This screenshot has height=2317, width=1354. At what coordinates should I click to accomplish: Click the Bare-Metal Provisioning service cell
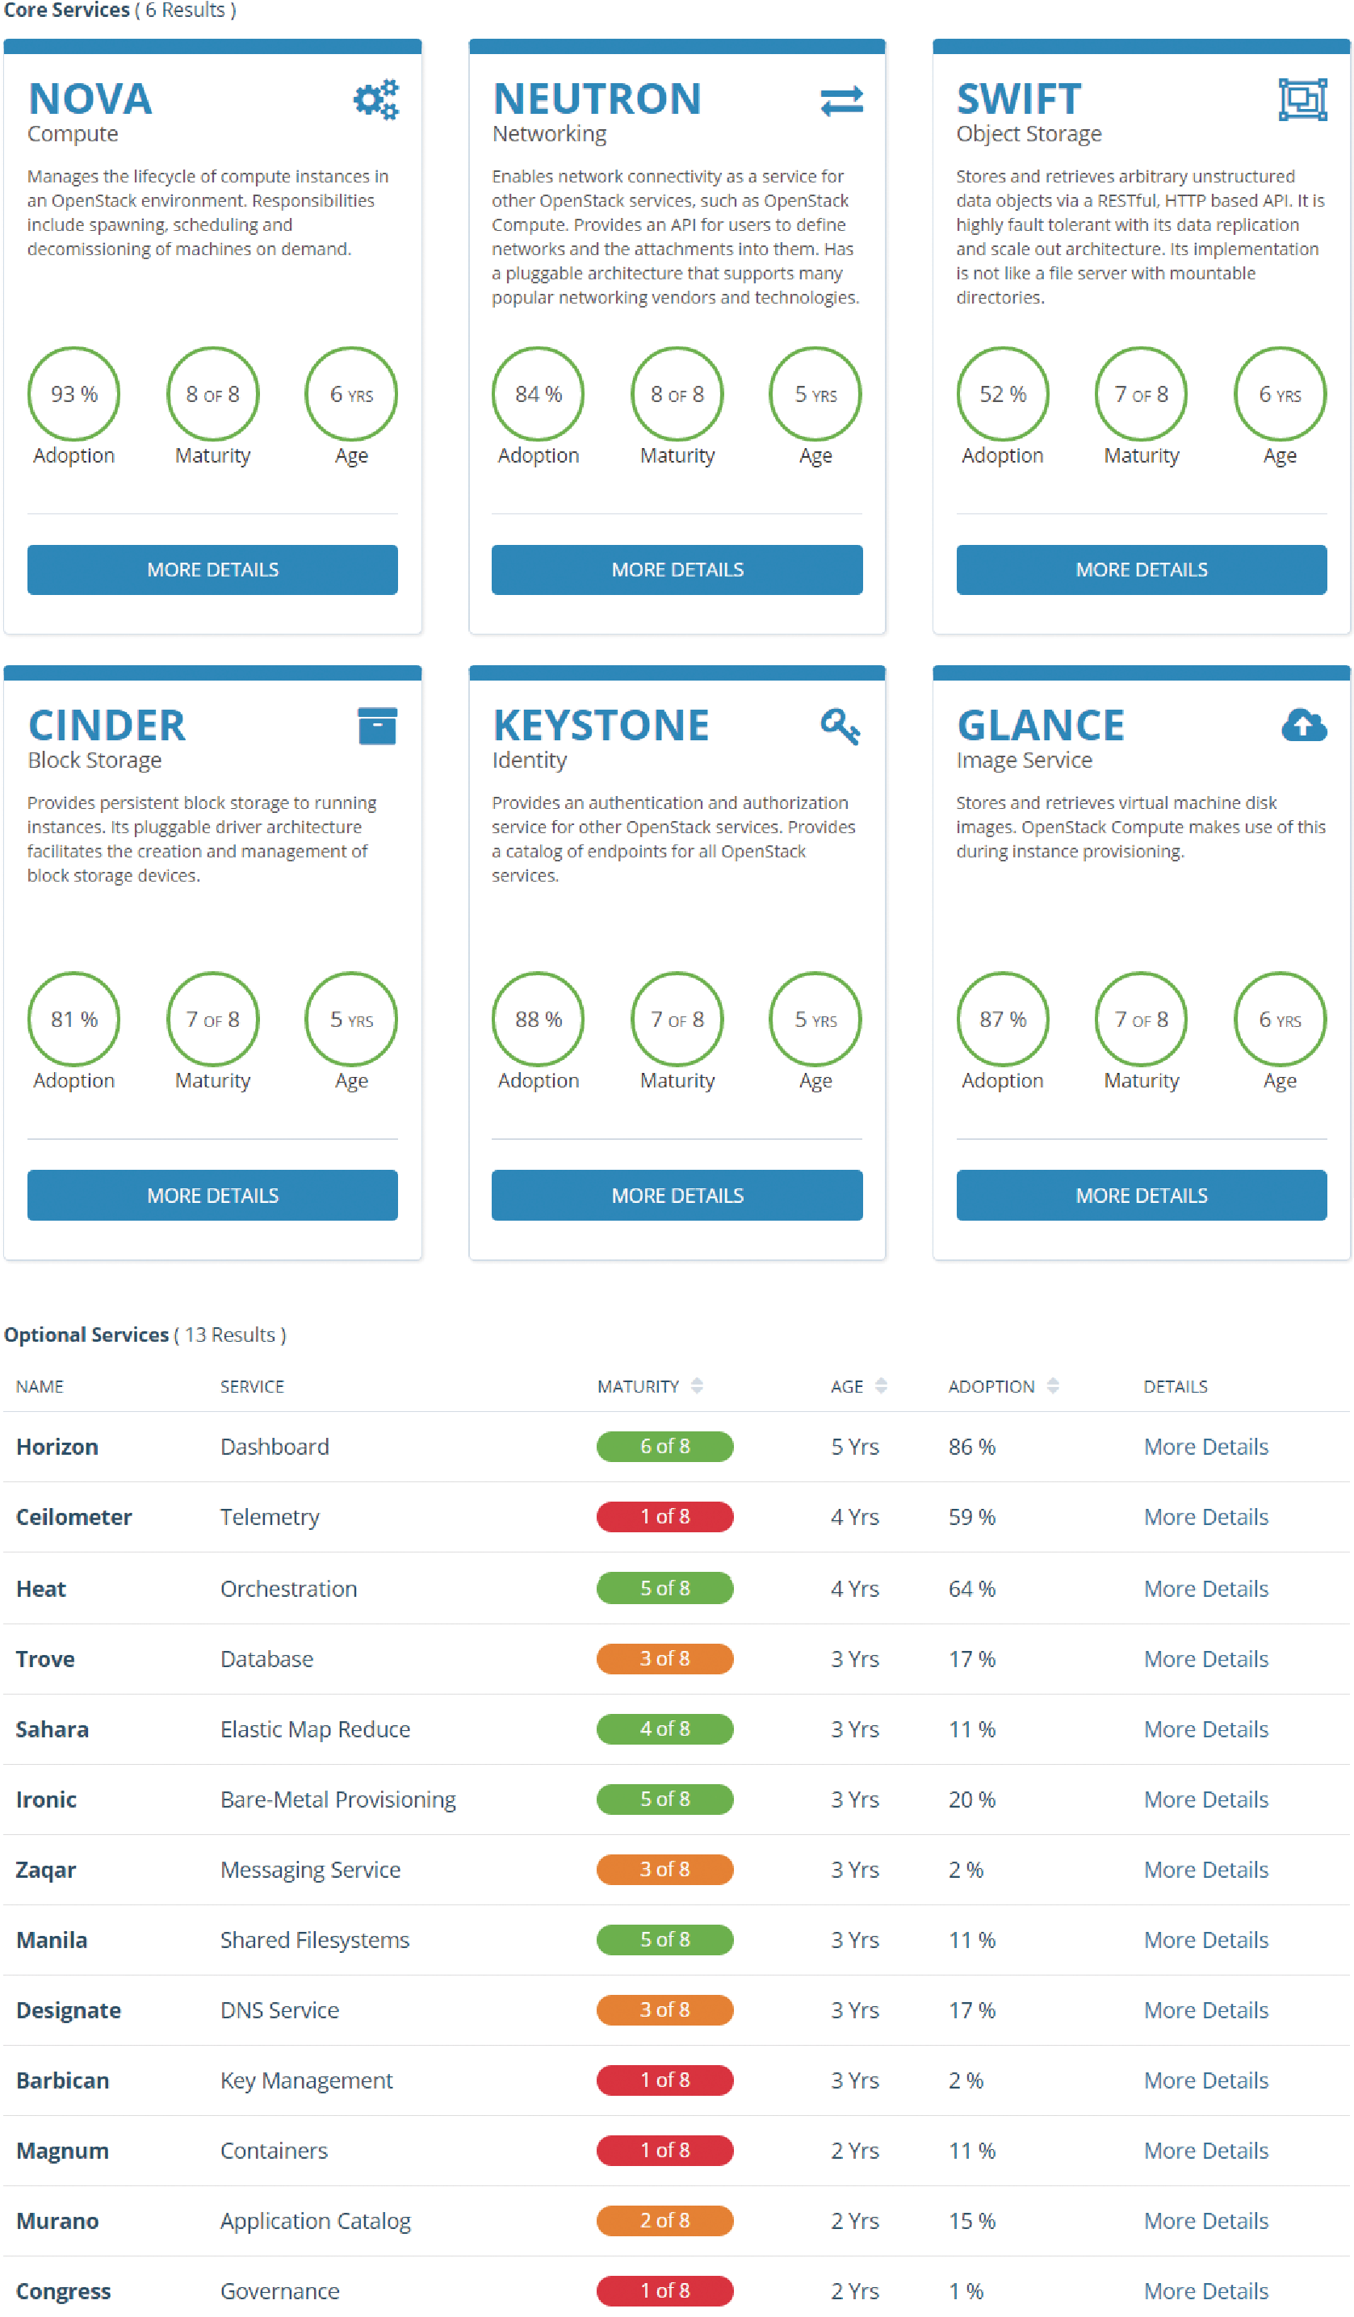pyautogui.click(x=337, y=1800)
